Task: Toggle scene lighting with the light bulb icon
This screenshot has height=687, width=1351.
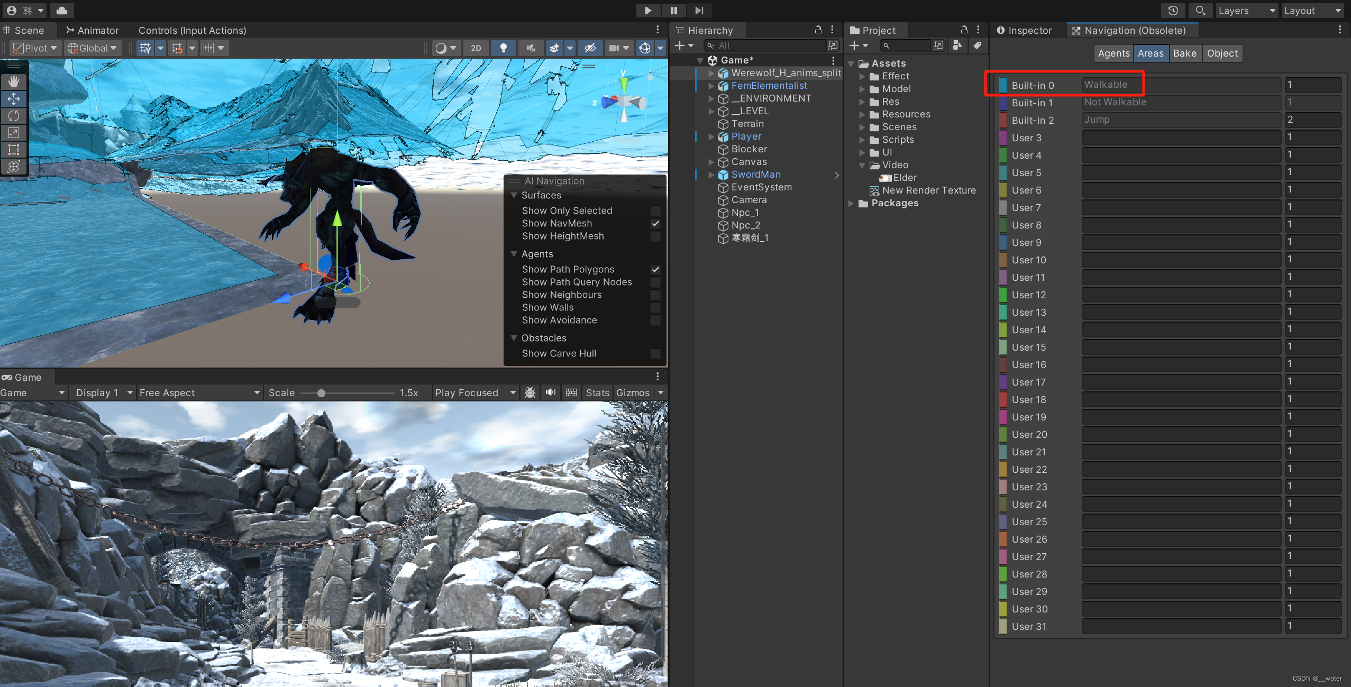Action: [503, 48]
